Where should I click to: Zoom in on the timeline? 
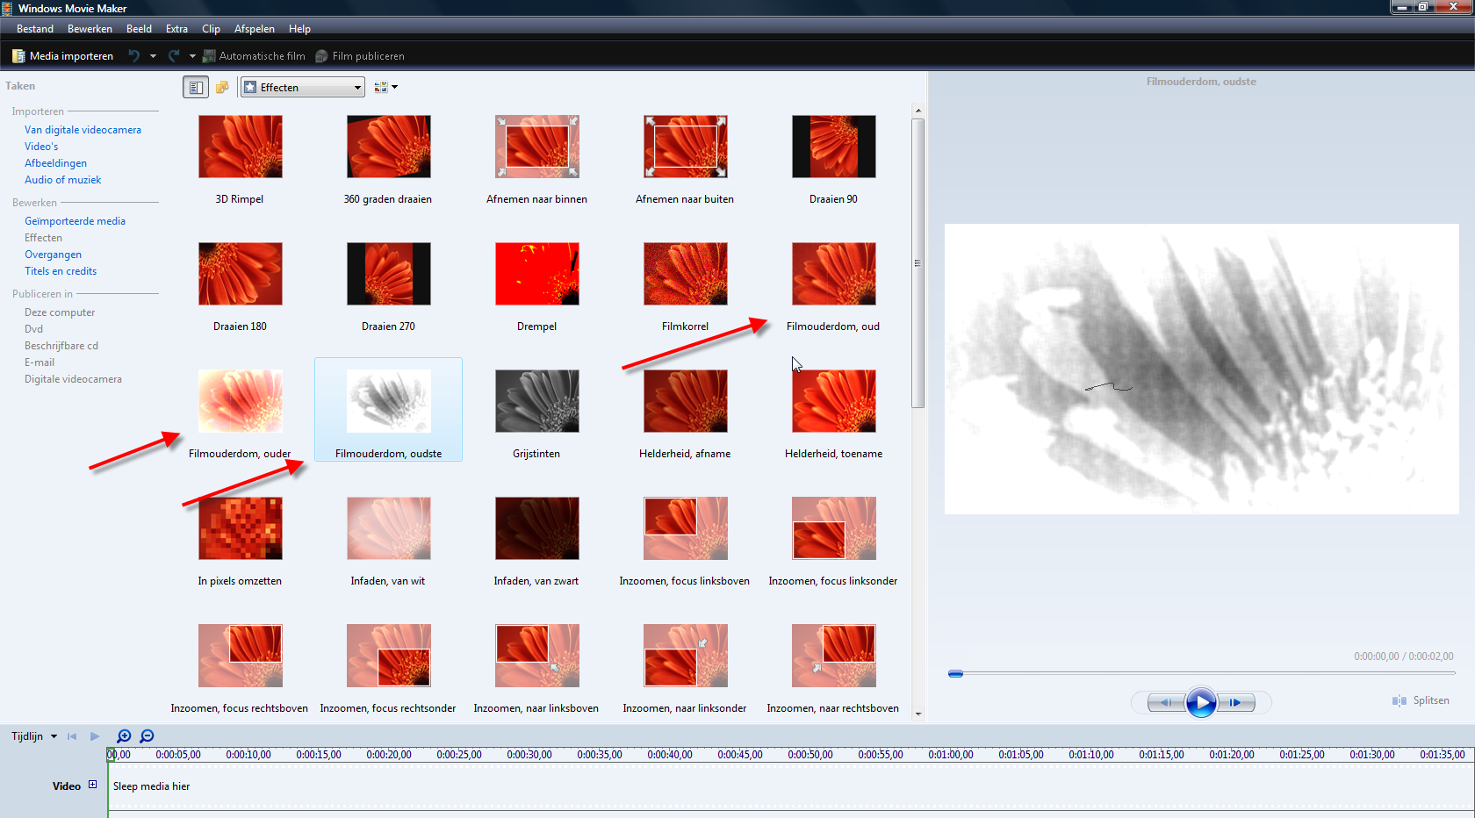[124, 736]
